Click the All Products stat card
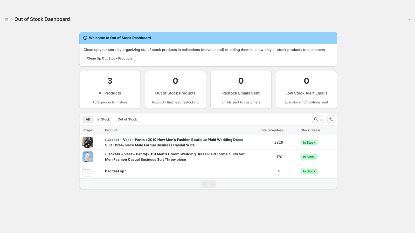Viewport: 415px width, 233px height. point(110,90)
